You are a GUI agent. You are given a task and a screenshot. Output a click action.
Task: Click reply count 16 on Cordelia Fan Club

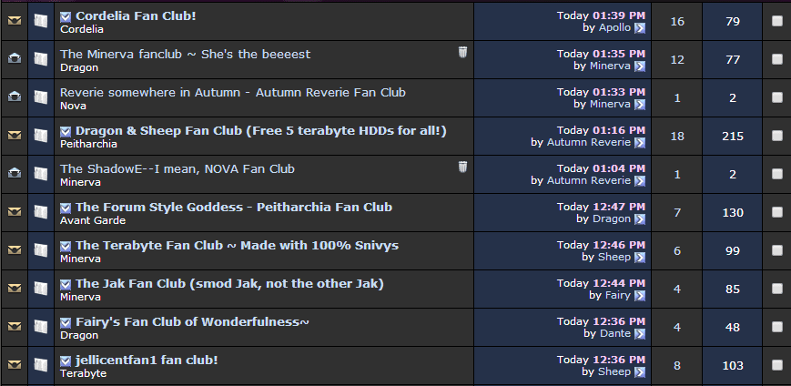point(677,22)
